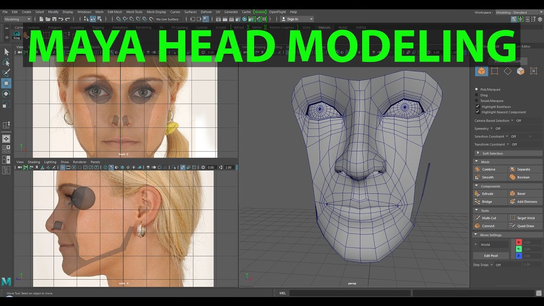Activate the Move tool in toolbox

click(x=6, y=83)
